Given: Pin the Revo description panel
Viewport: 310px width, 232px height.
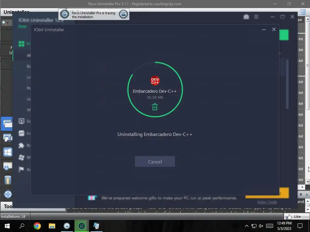Looking at the screenshot, I should click(301, 195).
